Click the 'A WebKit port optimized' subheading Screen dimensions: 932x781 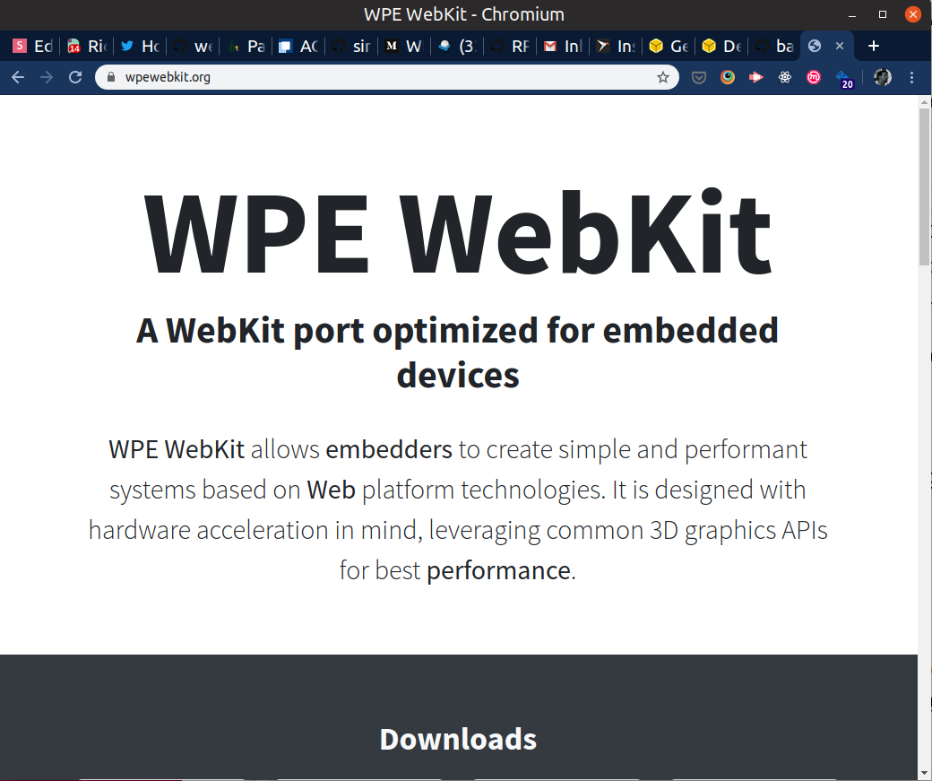[x=458, y=352]
